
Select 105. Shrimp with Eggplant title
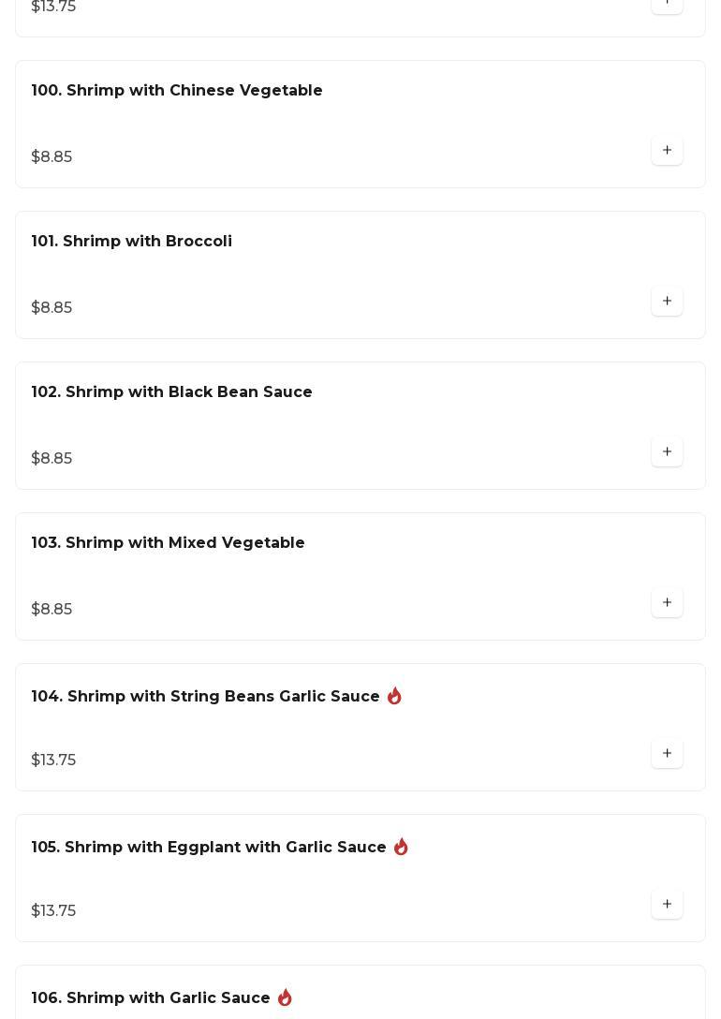coord(209,848)
